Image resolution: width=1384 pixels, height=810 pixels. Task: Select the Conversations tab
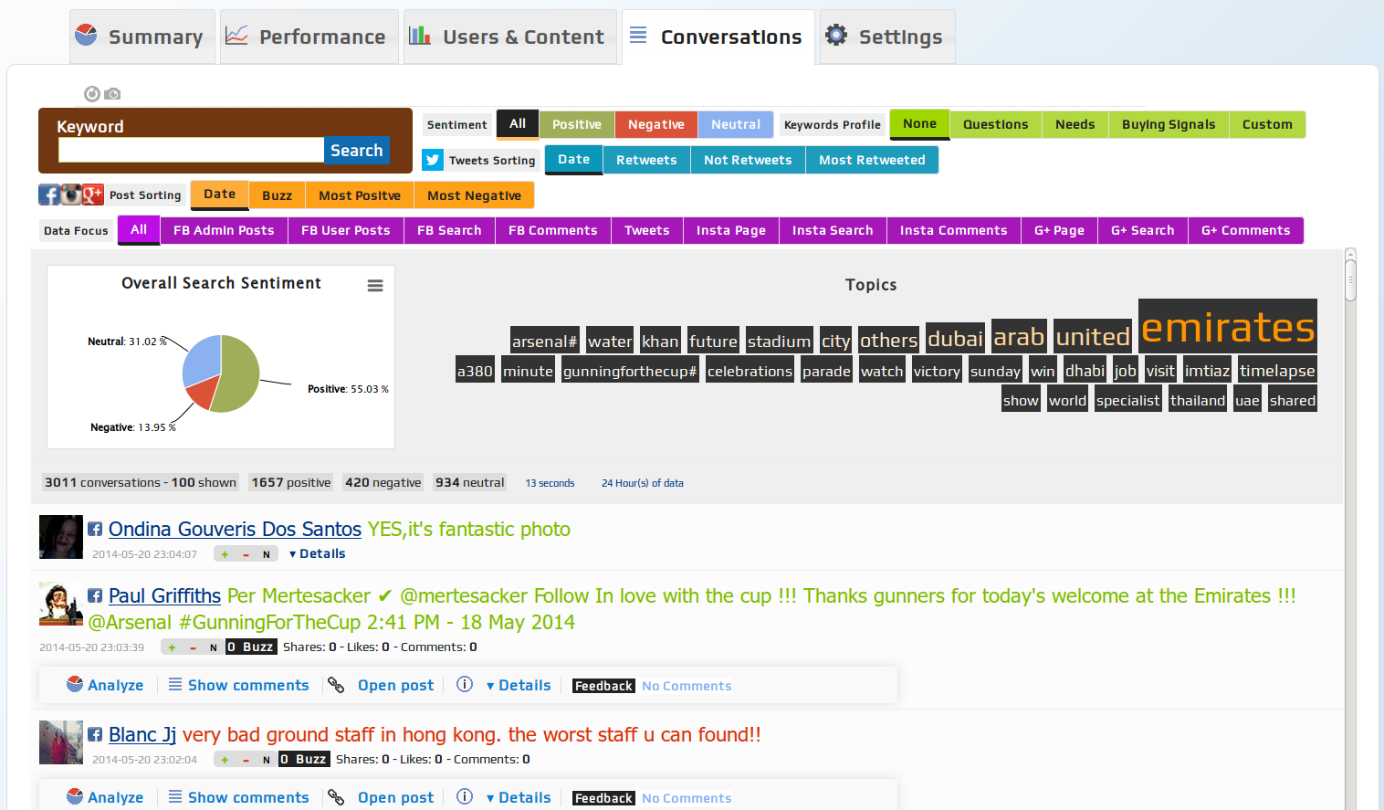tap(718, 37)
